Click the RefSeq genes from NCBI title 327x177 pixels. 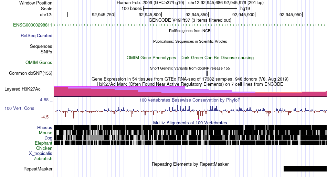190,31
